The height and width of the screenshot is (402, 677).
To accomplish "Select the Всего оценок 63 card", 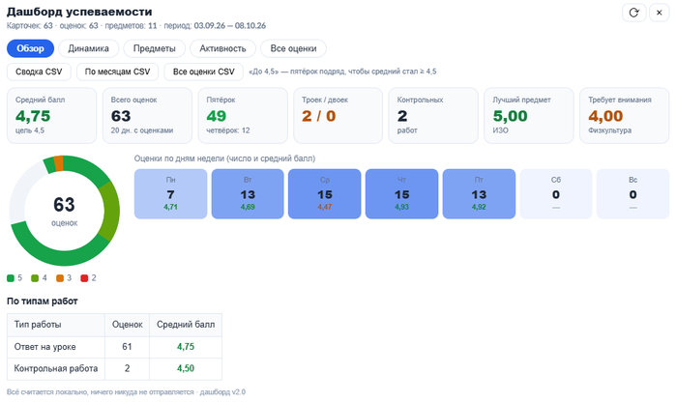I will click(x=147, y=116).
